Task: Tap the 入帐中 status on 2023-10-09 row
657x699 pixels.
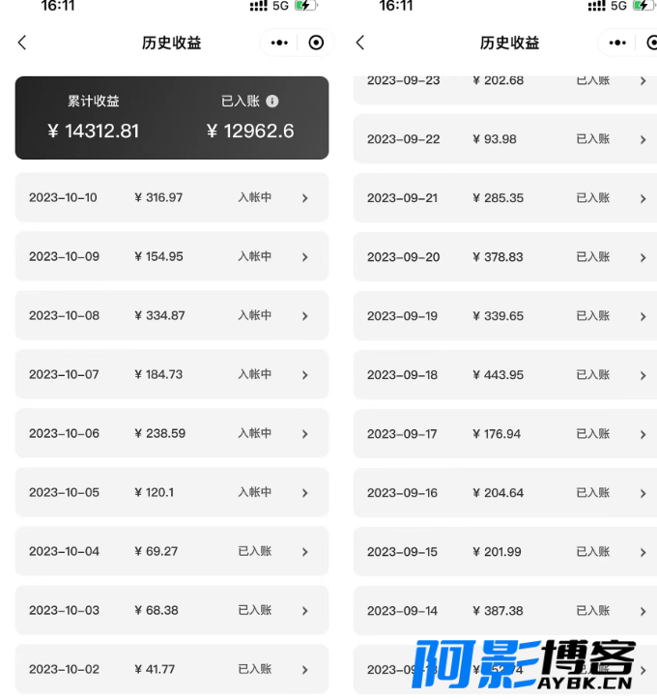Action: pos(255,256)
